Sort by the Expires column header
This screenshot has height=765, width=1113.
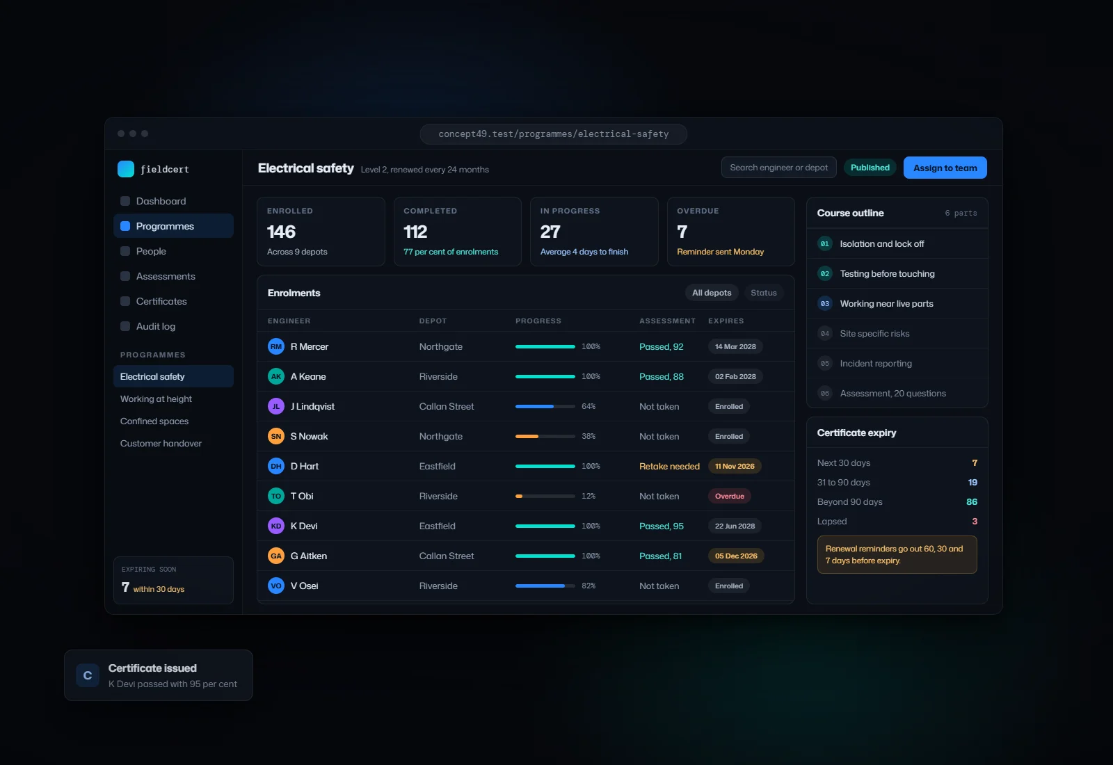point(726,321)
